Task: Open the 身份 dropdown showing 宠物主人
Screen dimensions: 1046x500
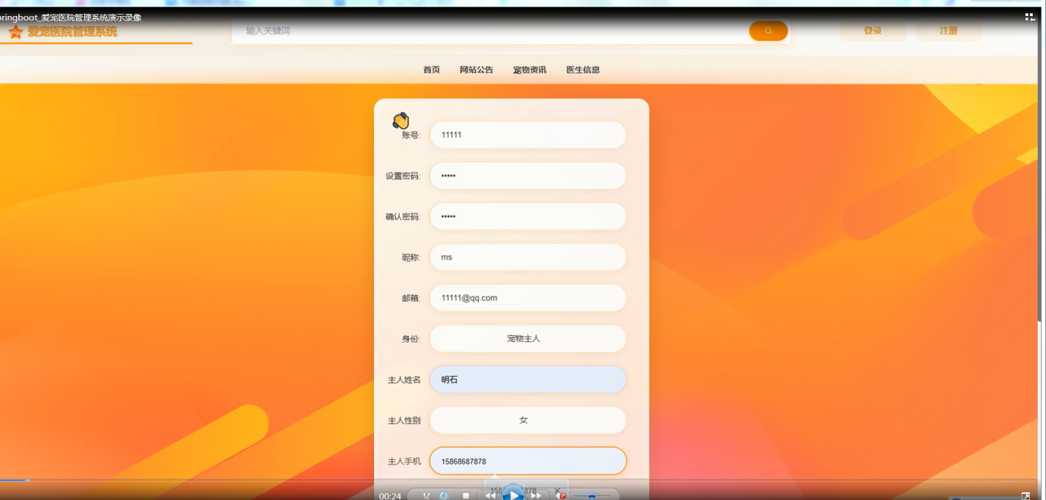Action: click(x=528, y=339)
